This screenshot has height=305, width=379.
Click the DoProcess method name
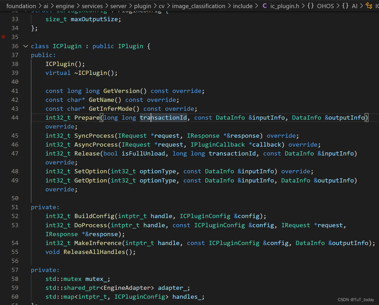point(91,225)
